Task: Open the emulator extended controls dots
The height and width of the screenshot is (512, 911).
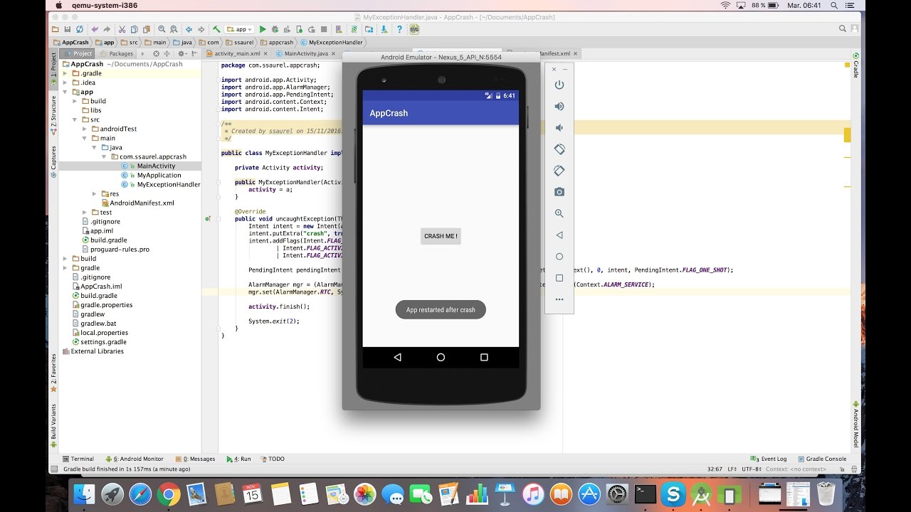Action: click(559, 299)
